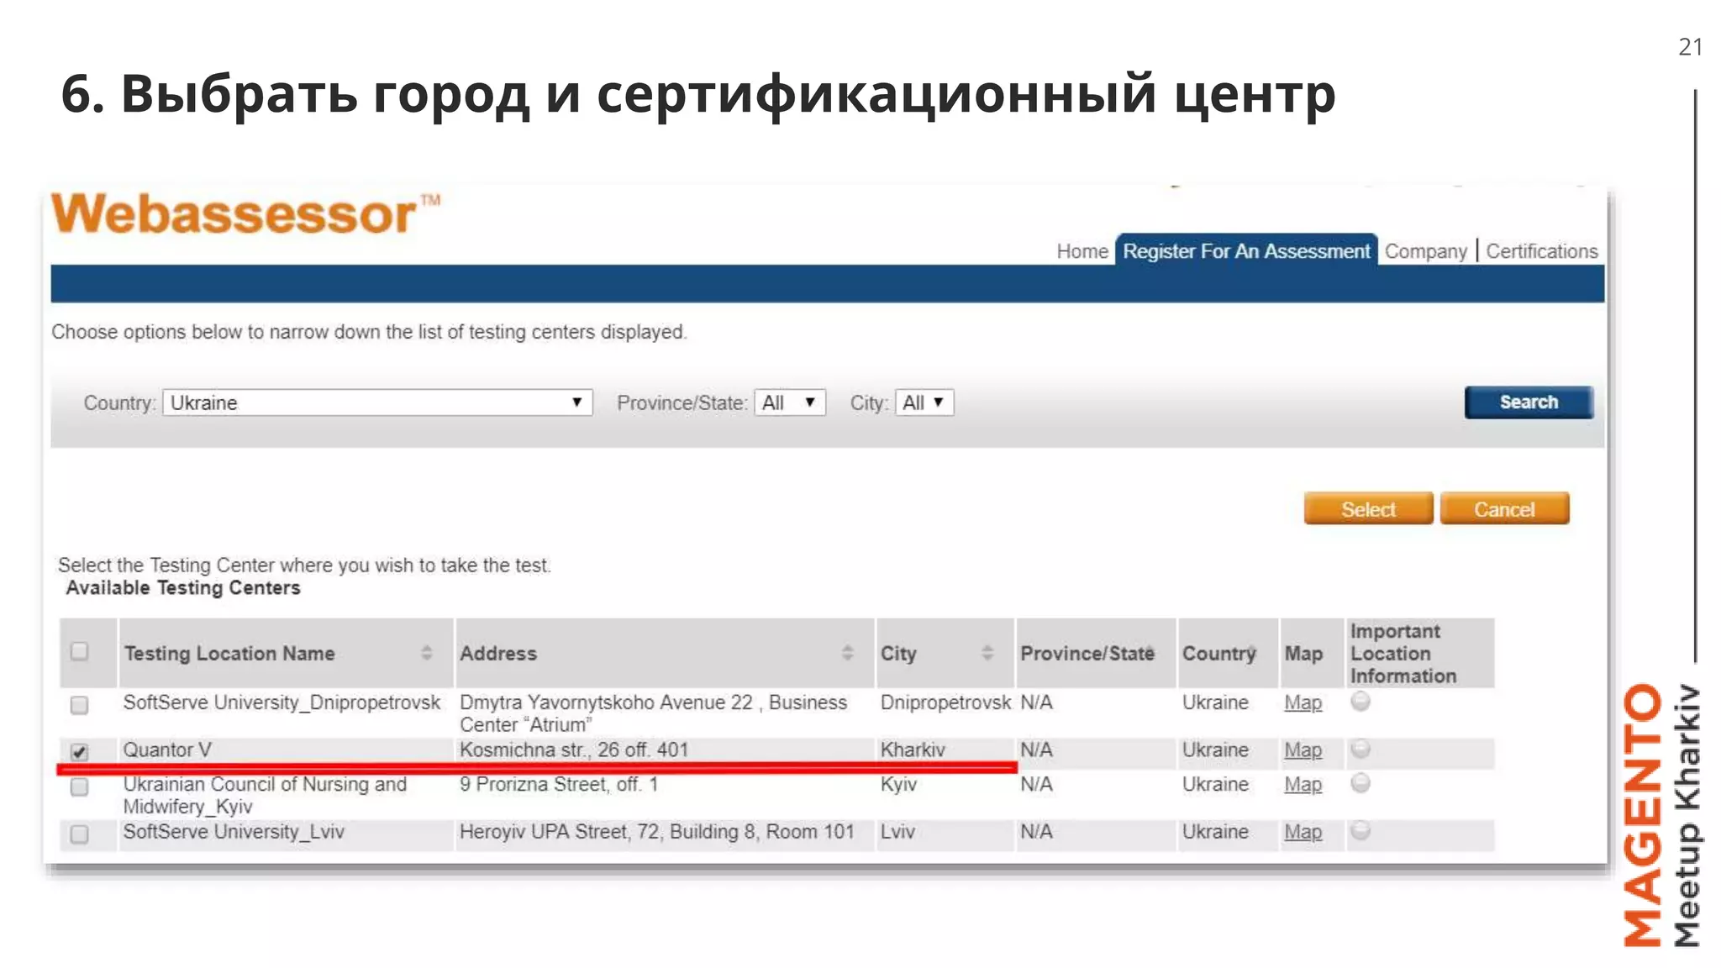This screenshot has width=1721, height=968.
Task: Open Map link for Dnipropetrovsk center
Action: click(x=1303, y=702)
